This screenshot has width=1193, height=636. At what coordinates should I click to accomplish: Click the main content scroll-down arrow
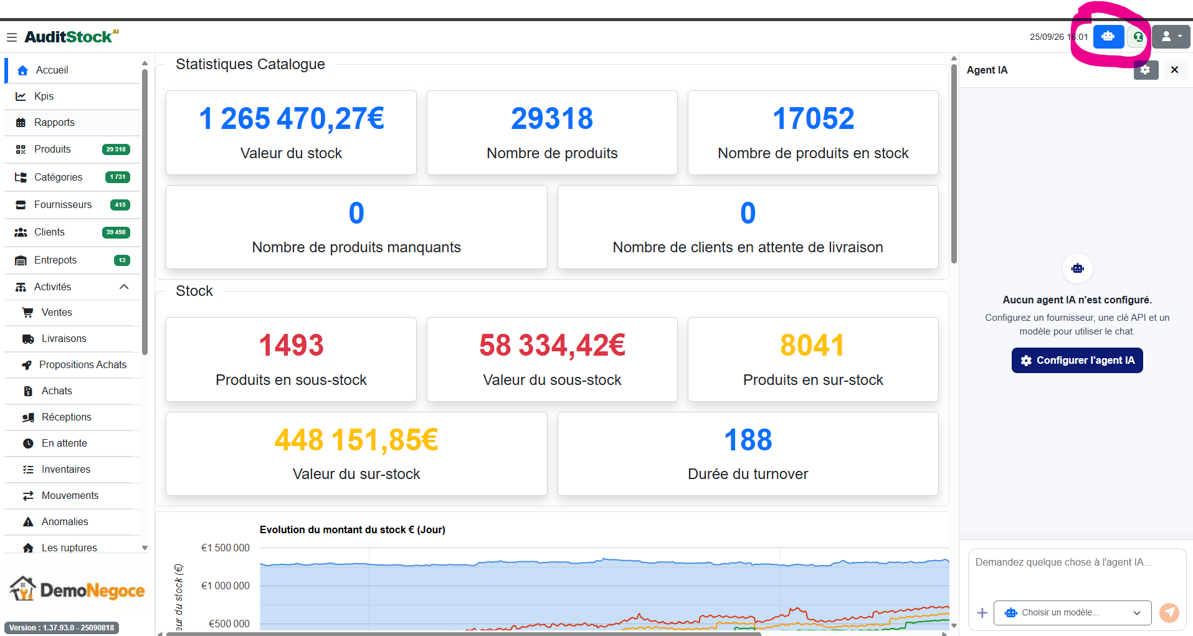pyautogui.click(x=954, y=625)
